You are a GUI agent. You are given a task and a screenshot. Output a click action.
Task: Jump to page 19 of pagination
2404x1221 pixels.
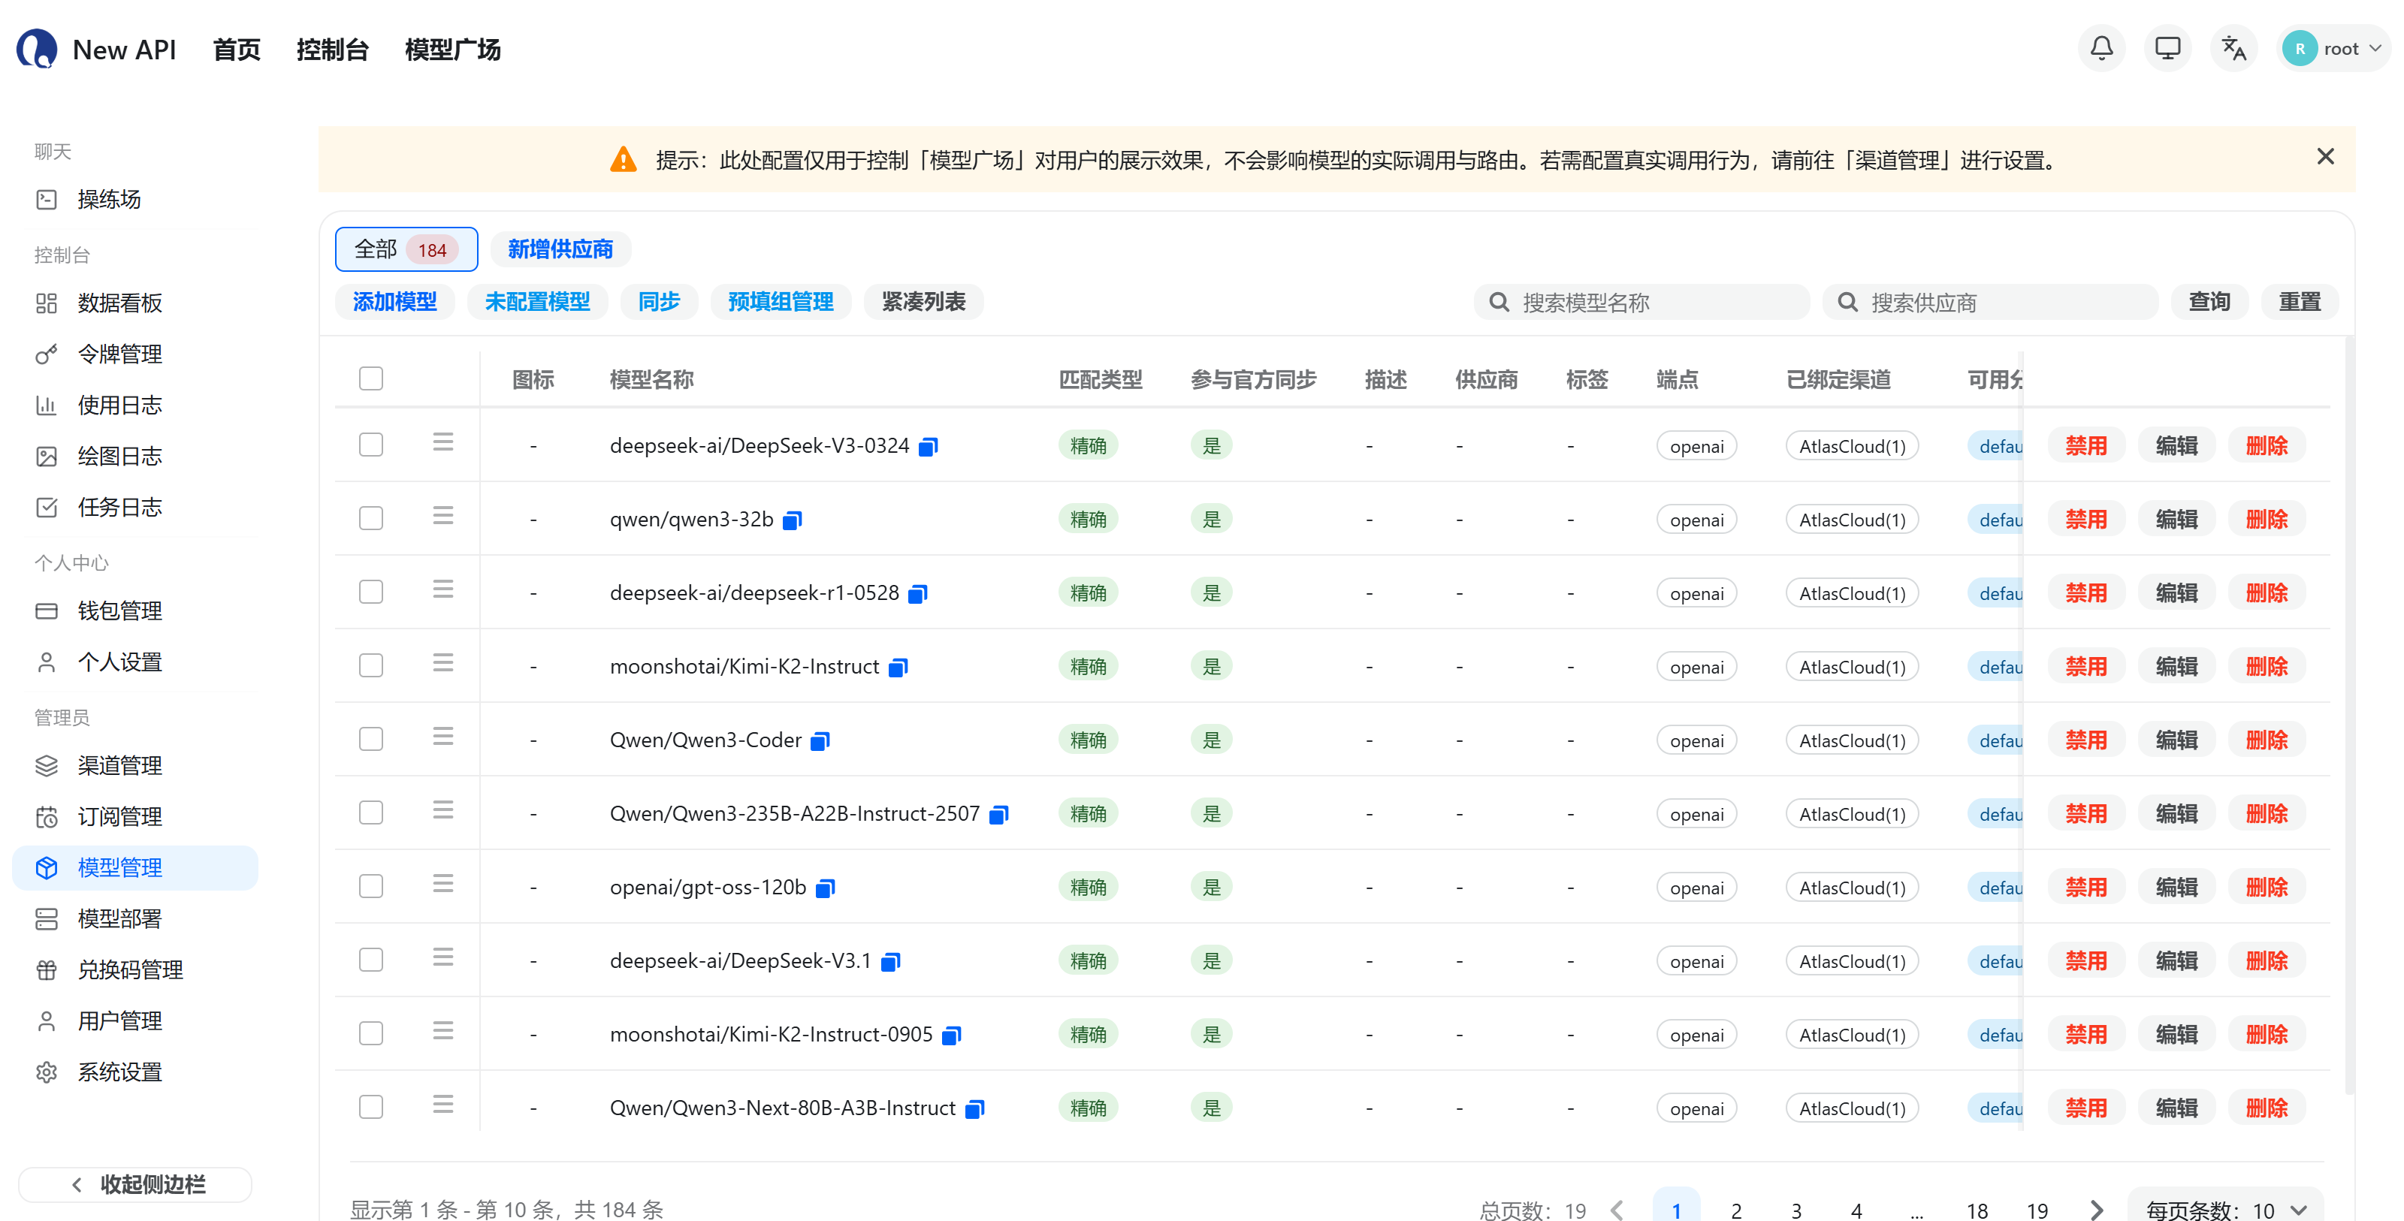[x=2037, y=1210]
